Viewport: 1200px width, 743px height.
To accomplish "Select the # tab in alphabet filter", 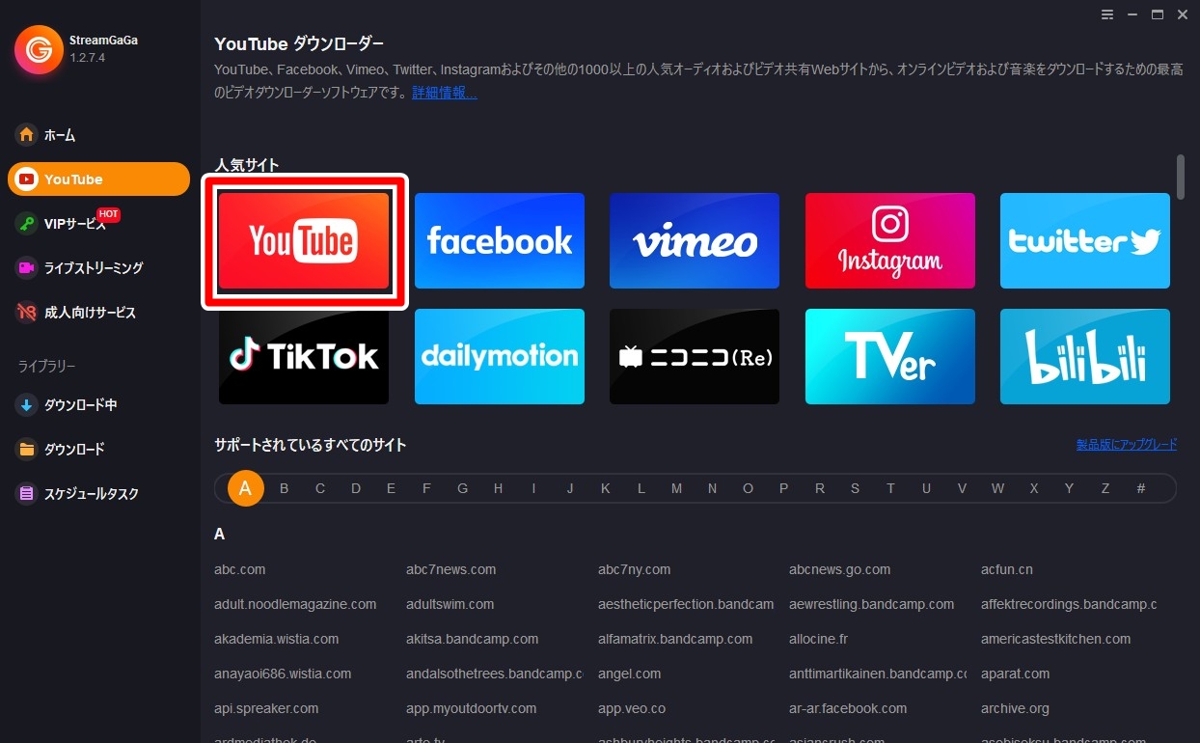I will tap(1141, 488).
